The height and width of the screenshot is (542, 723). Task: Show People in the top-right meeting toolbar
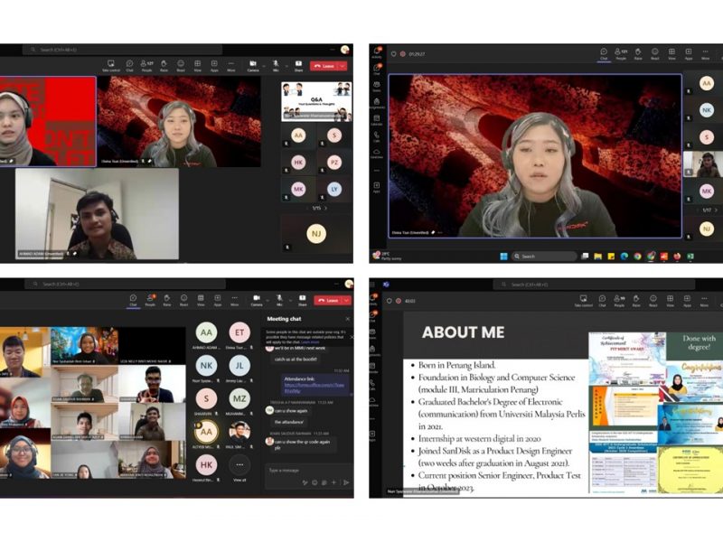coord(621,53)
